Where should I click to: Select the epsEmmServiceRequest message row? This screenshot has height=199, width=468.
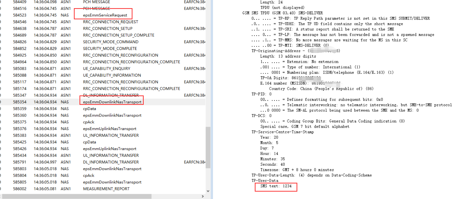click(x=103, y=15)
